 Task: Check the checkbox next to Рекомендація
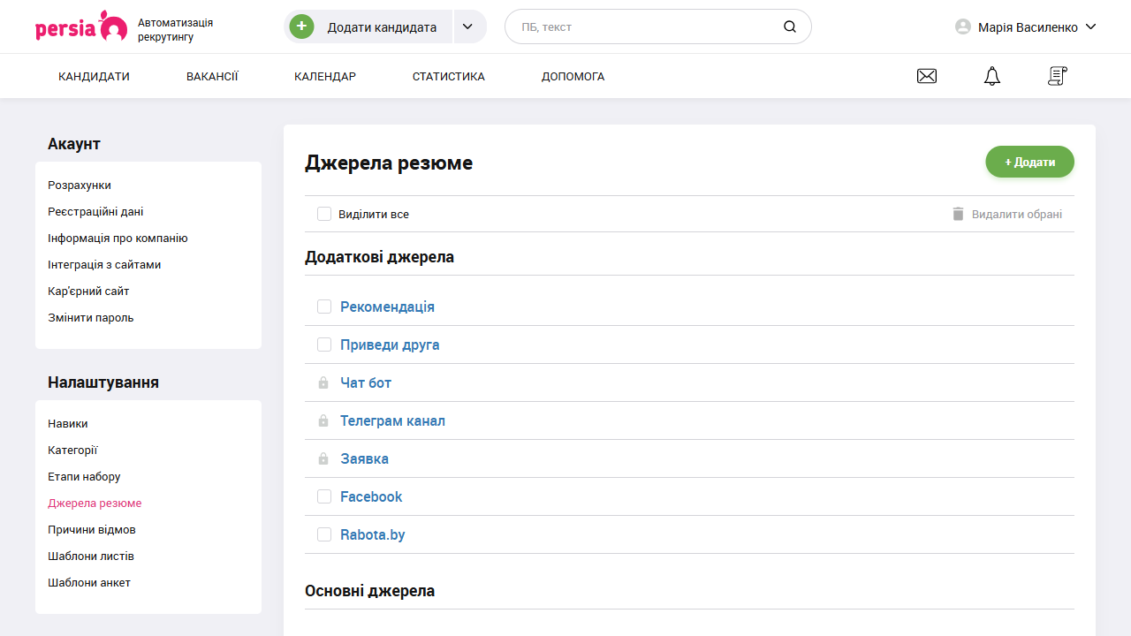pos(323,307)
